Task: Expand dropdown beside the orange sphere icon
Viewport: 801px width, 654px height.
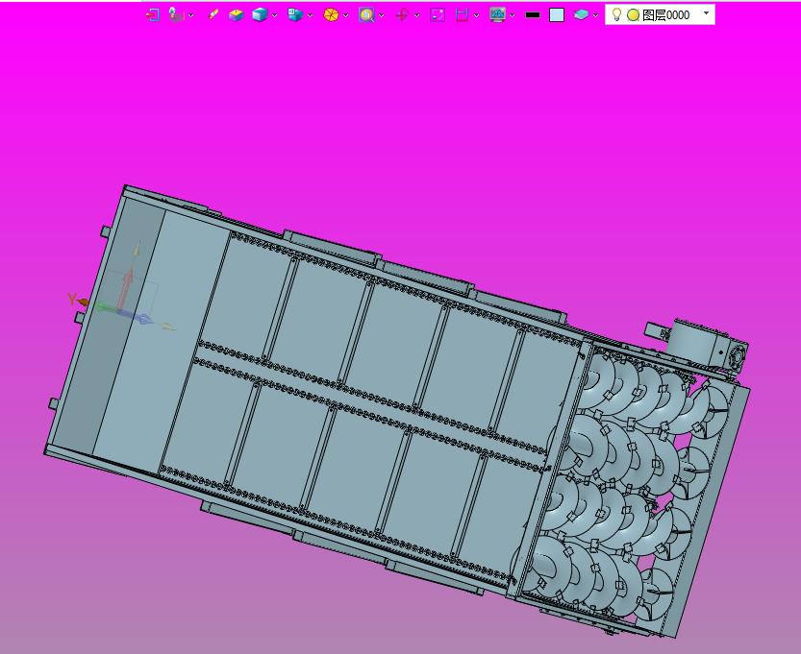Action: 345,15
